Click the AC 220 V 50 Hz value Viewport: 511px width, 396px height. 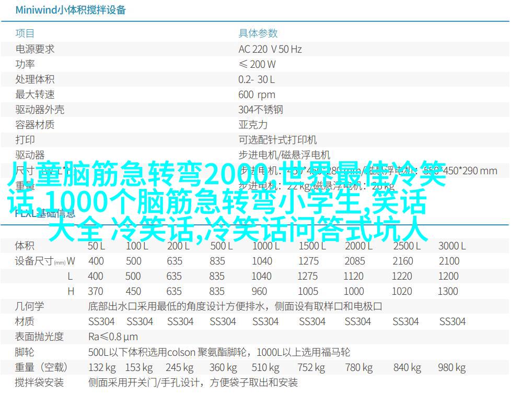pos(270,49)
